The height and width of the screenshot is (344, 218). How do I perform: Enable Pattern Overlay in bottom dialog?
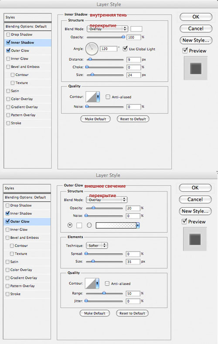tap(7, 286)
